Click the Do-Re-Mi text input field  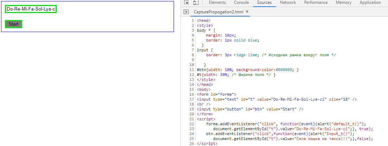(31, 9)
